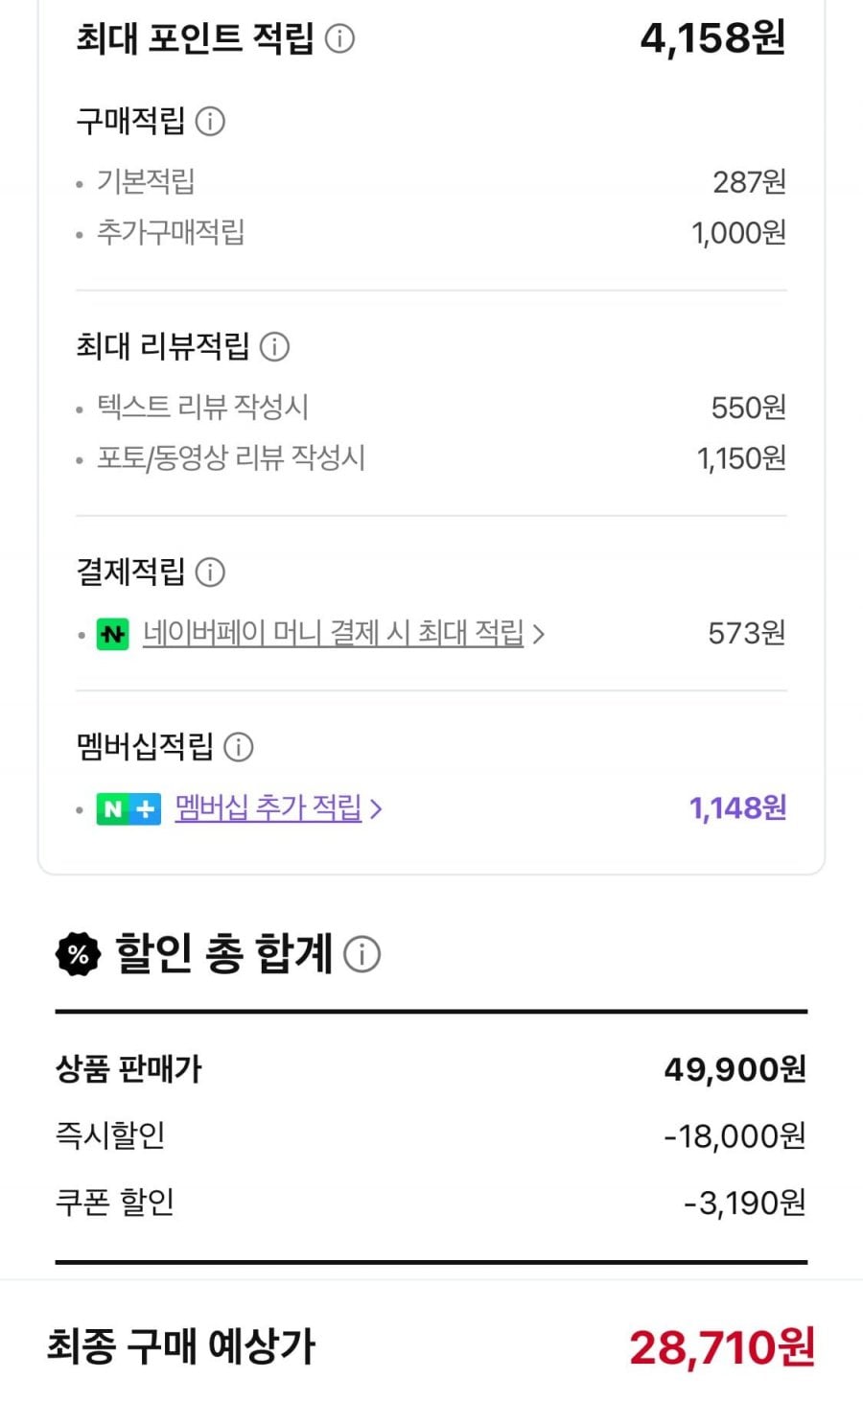Select the red 28,710원 final price
The width and height of the screenshot is (863, 1402).
click(721, 1347)
